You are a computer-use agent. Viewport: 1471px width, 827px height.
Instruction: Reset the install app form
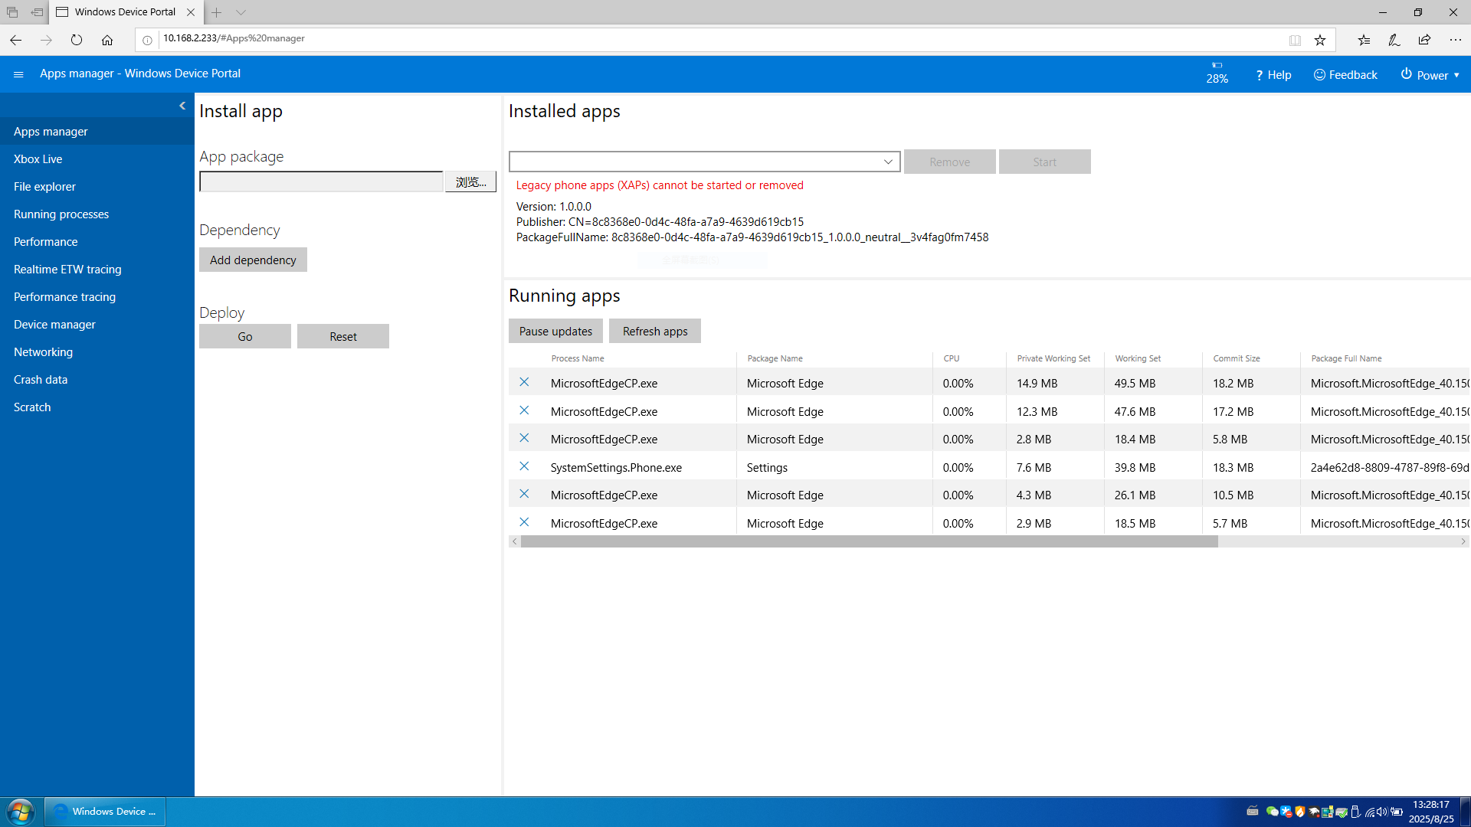pos(343,336)
